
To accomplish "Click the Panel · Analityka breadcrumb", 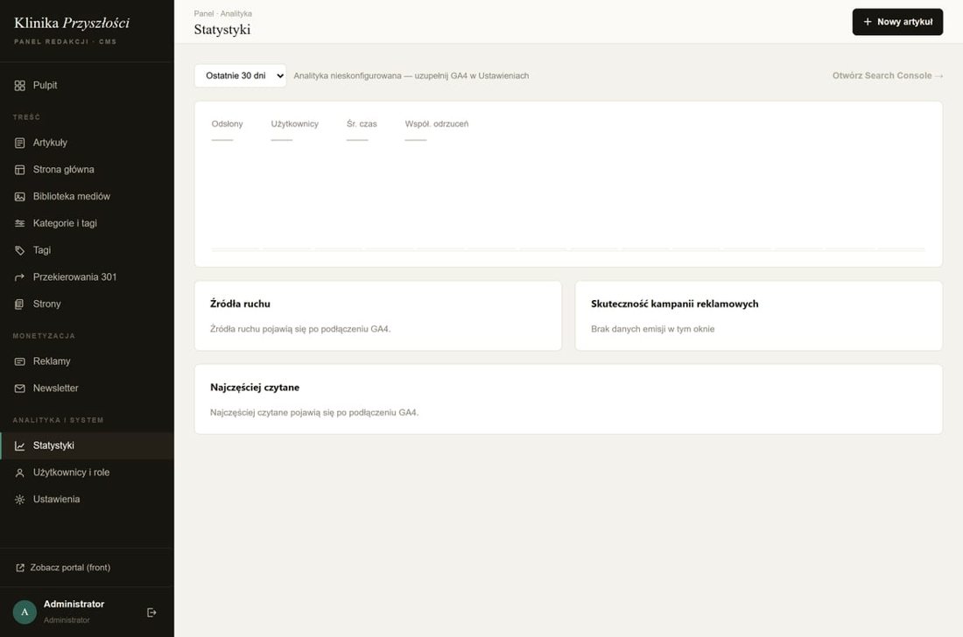I will [223, 13].
